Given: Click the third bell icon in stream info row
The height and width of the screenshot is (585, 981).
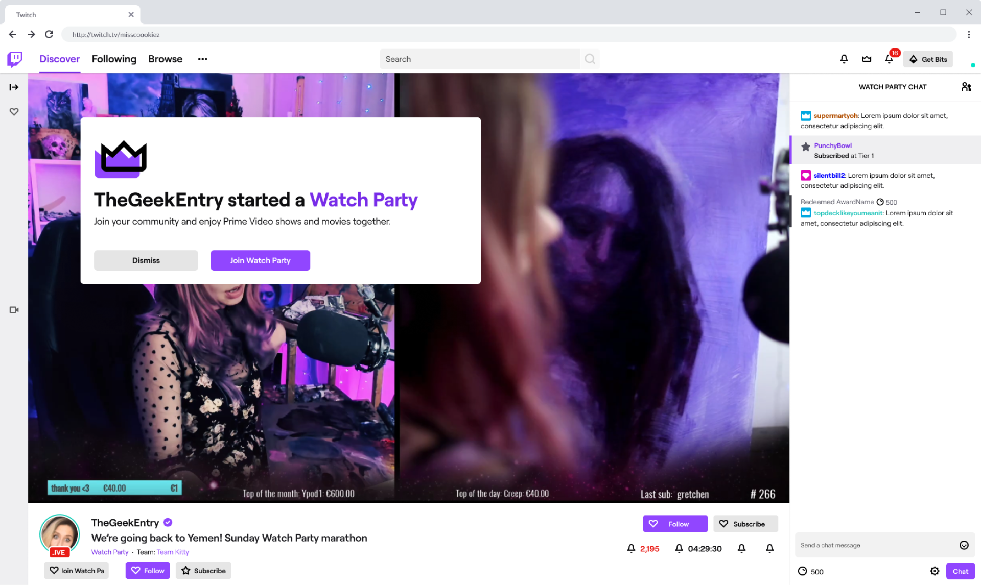Looking at the screenshot, I should tap(741, 548).
